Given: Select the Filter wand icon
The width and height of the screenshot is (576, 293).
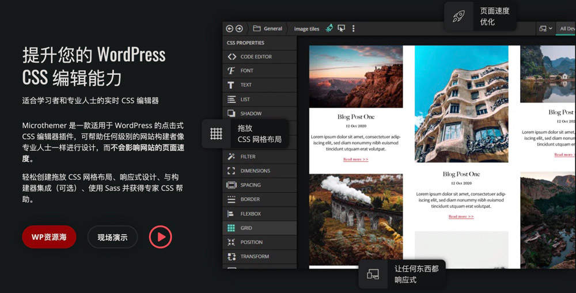Looking at the screenshot, I should click(x=231, y=157).
